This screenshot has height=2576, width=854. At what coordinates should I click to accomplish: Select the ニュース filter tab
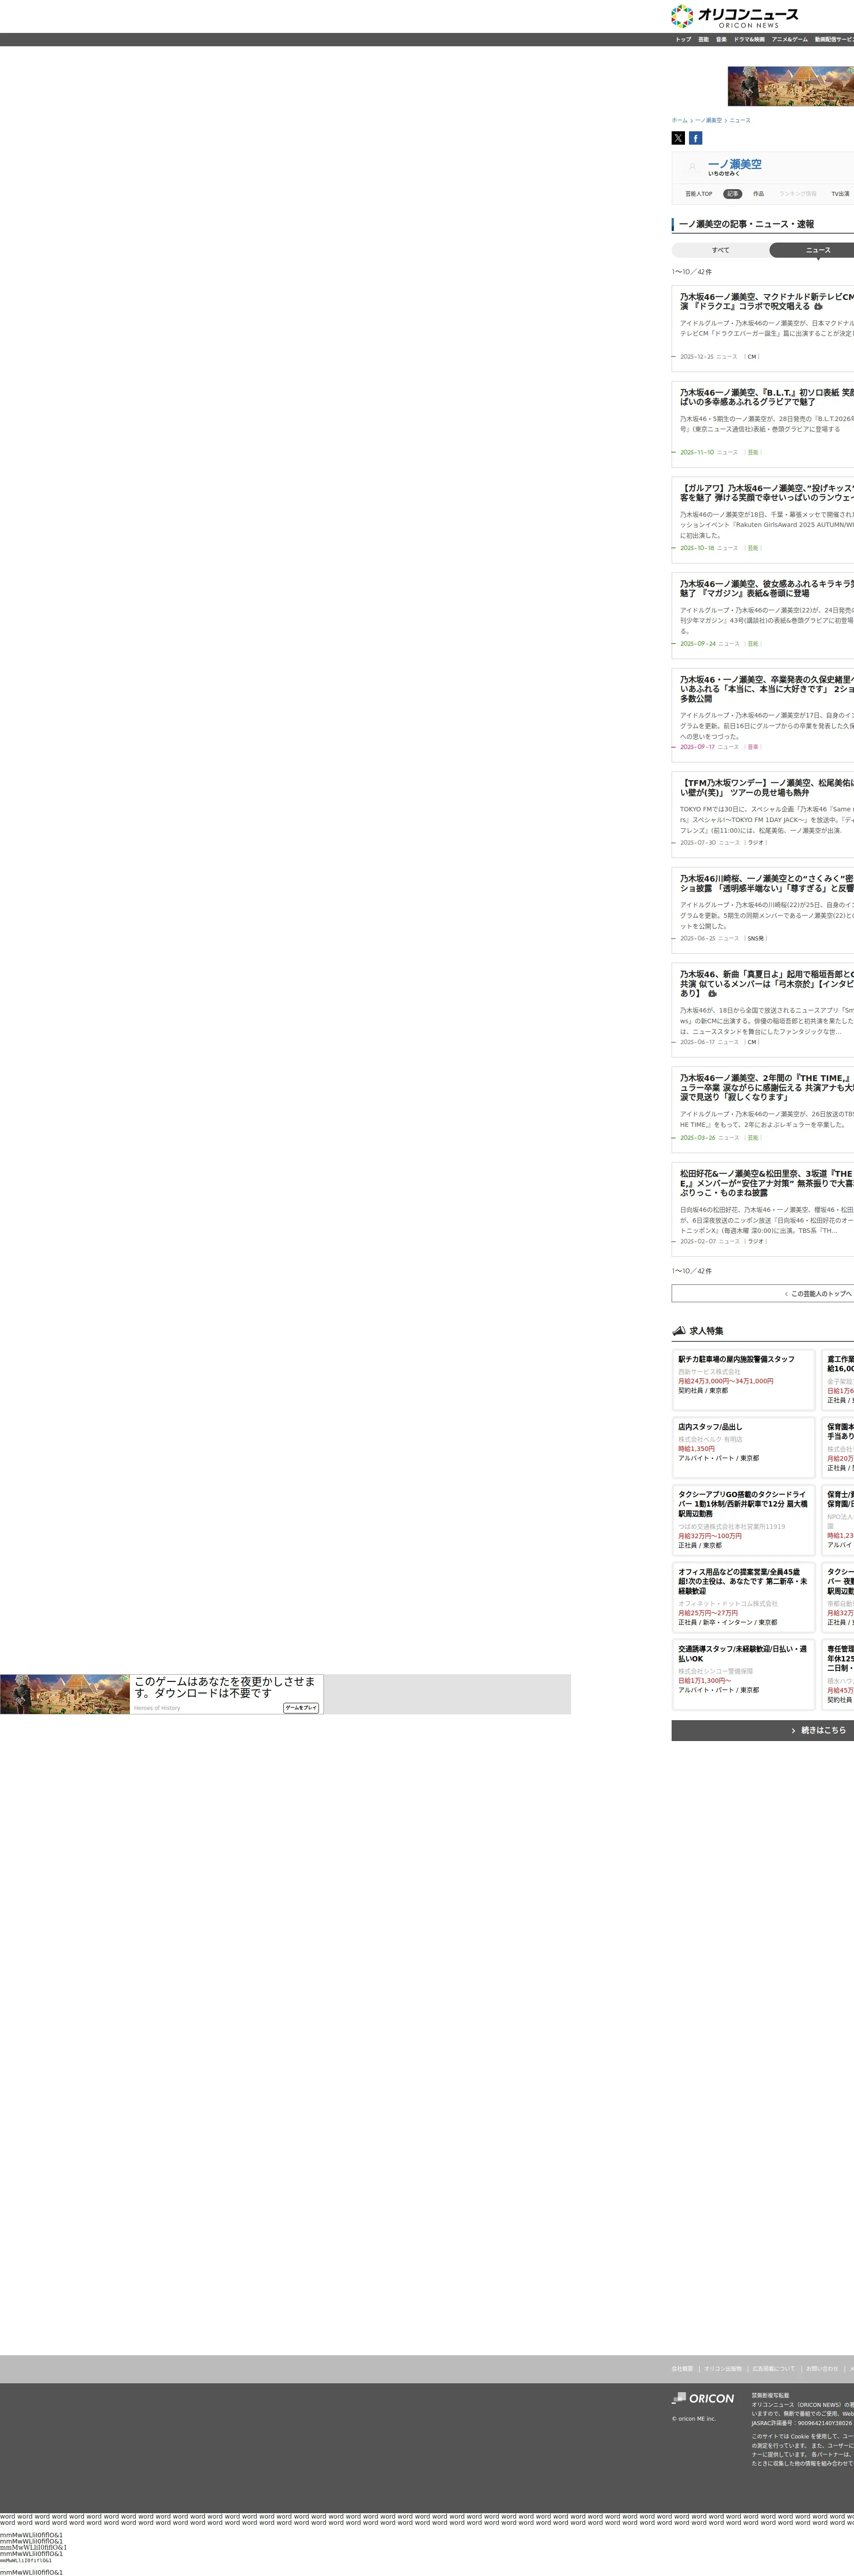click(x=817, y=250)
